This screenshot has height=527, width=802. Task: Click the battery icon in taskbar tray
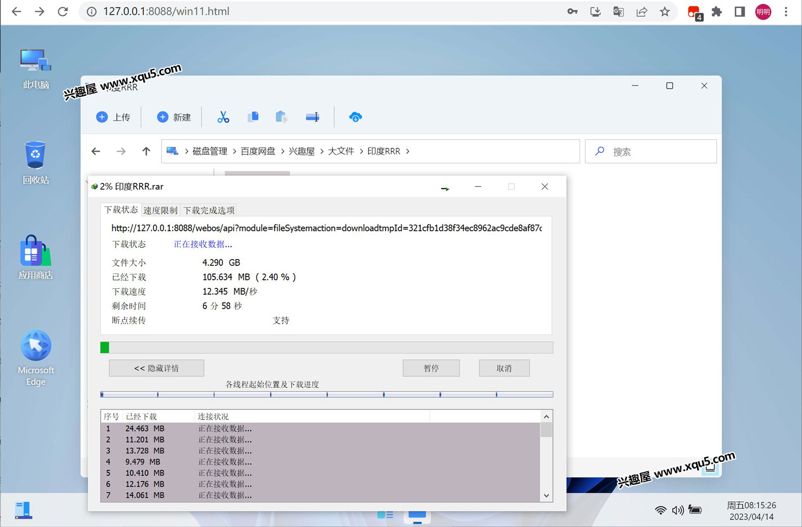[695, 509]
